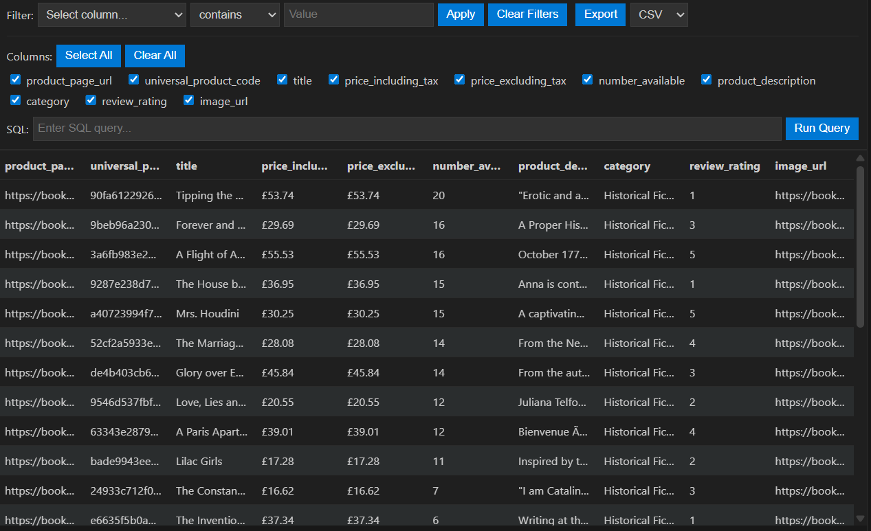The height and width of the screenshot is (531, 871).
Task: Hide the image_url column via checkbox
Action: click(189, 101)
